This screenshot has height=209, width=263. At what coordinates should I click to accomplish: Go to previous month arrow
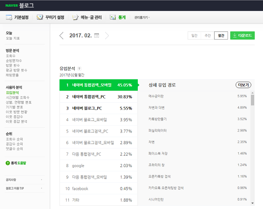[62, 36]
